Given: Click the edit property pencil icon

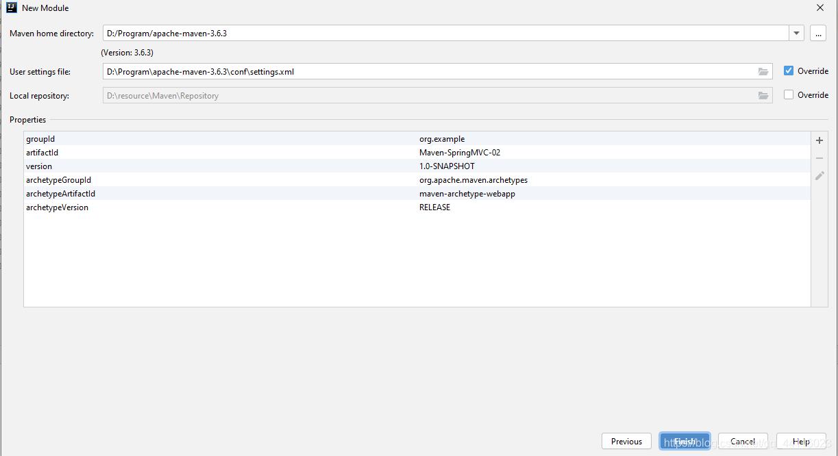Looking at the screenshot, I should (x=819, y=176).
